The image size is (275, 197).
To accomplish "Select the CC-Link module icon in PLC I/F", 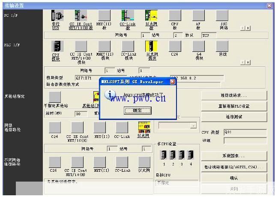I will [x=128, y=46].
